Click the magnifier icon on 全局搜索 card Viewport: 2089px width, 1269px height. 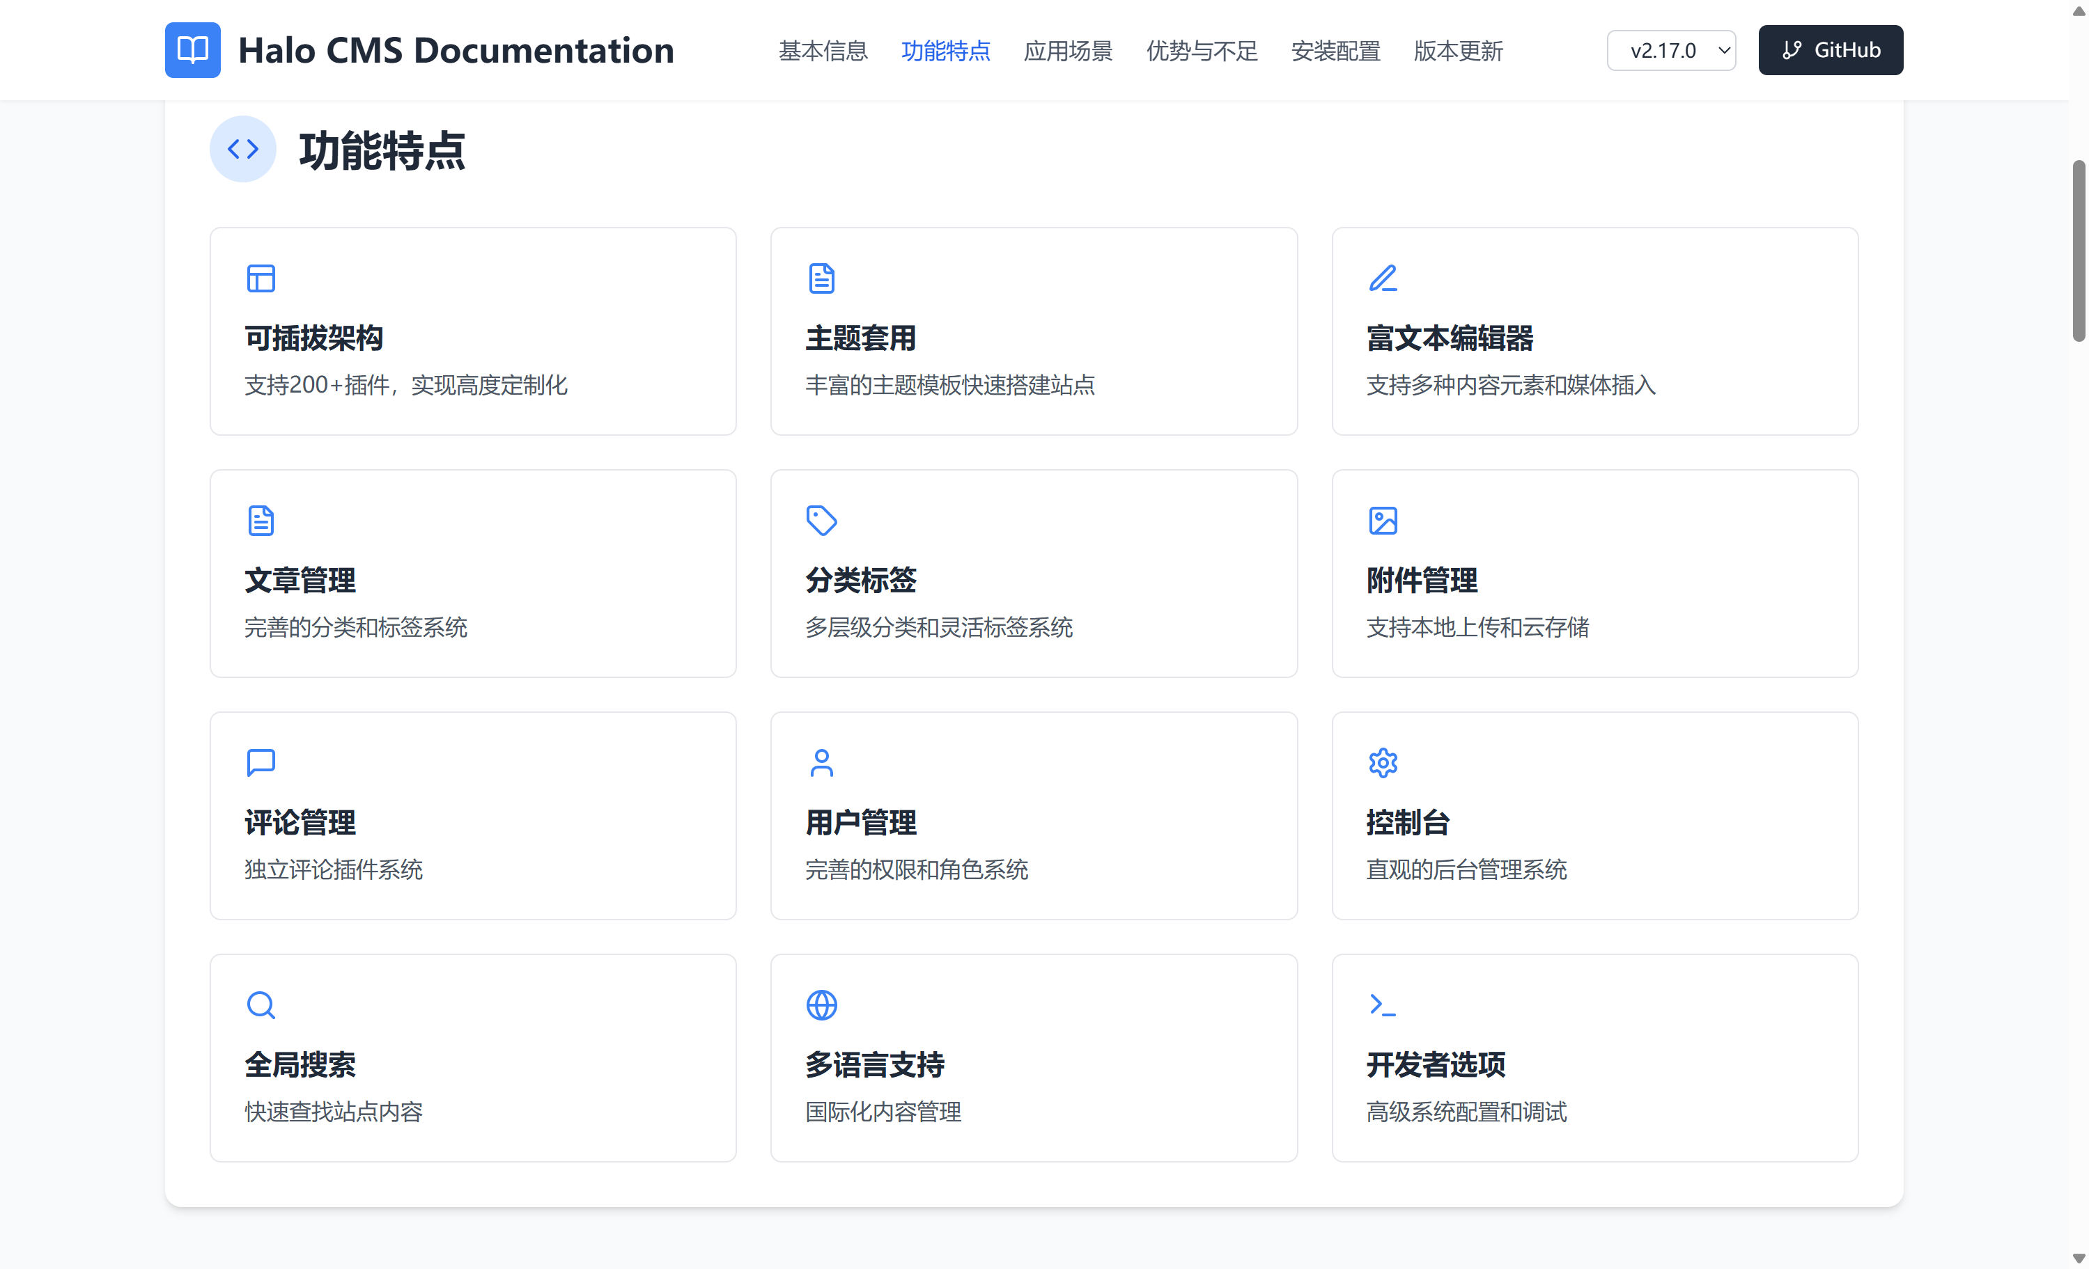tap(261, 1004)
